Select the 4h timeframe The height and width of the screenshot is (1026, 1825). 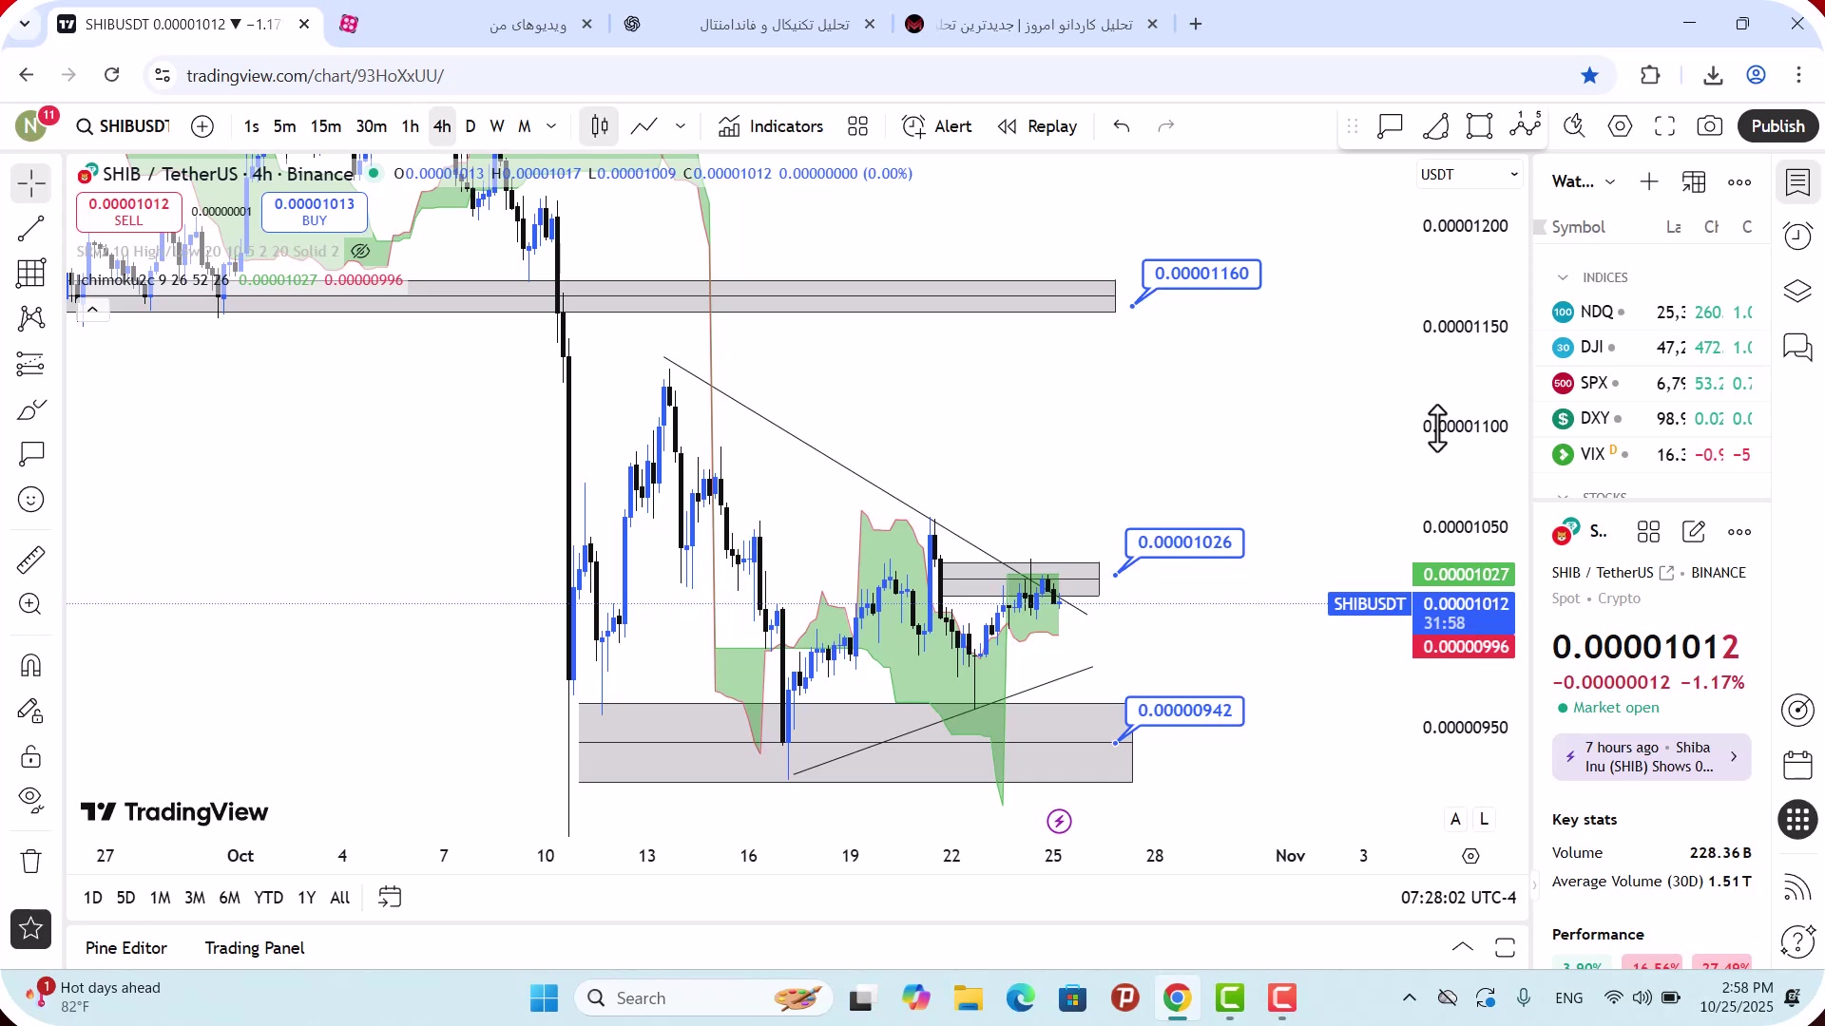click(442, 126)
